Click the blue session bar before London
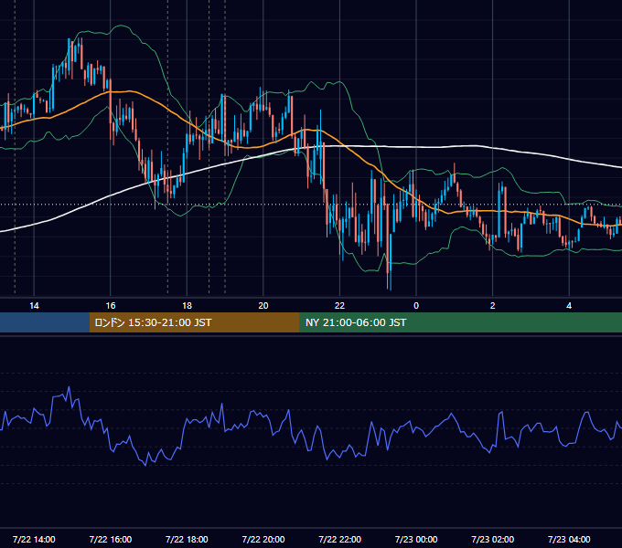The image size is (622, 548). pyautogui.click(x=45, y=322)
